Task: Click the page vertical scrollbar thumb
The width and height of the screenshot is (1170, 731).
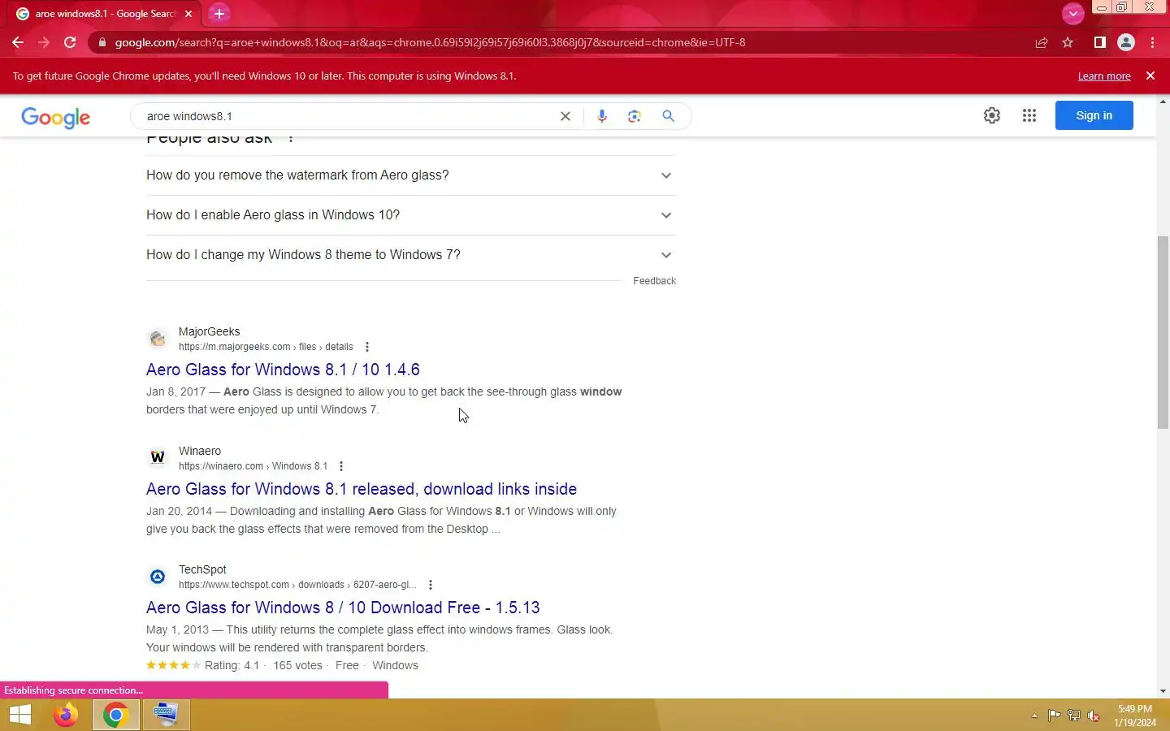Action: [1163, 333]
